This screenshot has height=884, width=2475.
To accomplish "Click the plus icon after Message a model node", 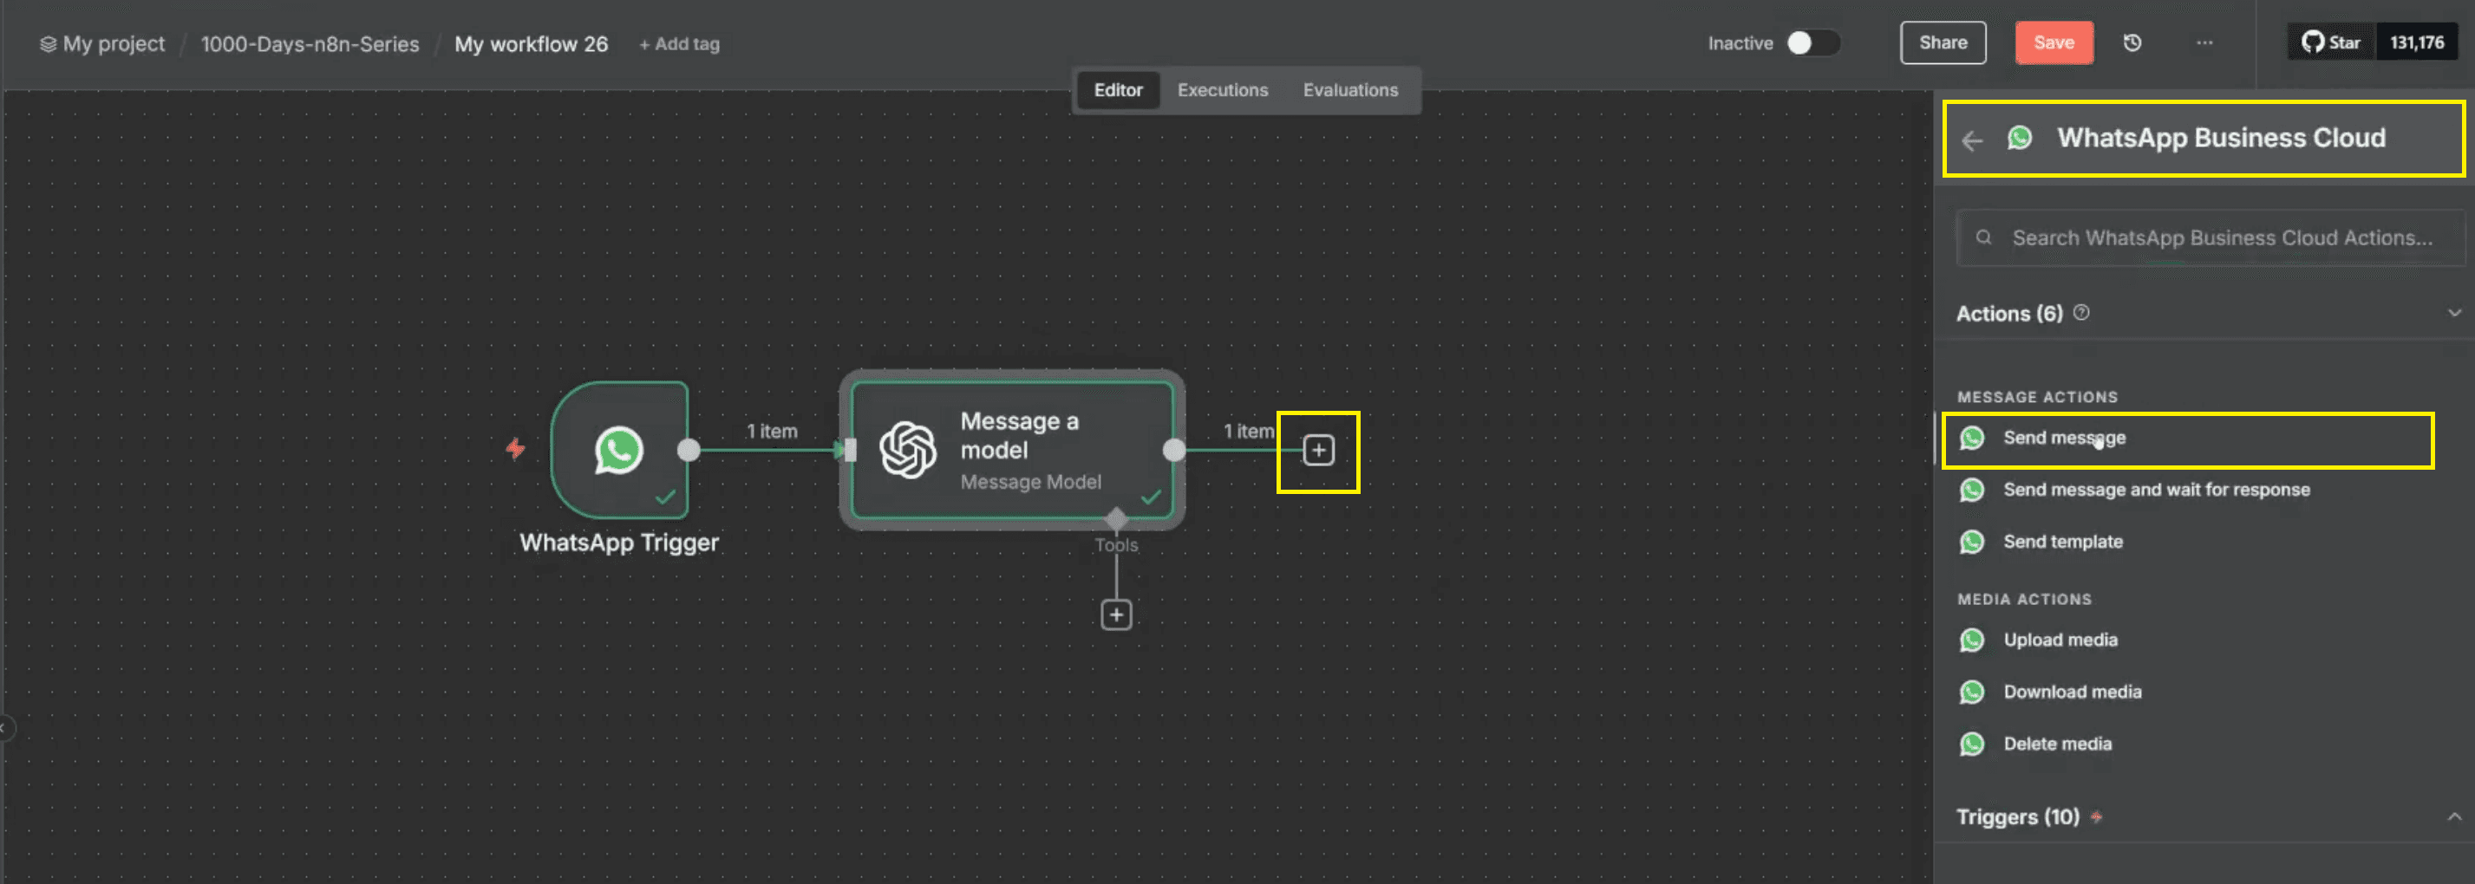I will click(1317, 449).
